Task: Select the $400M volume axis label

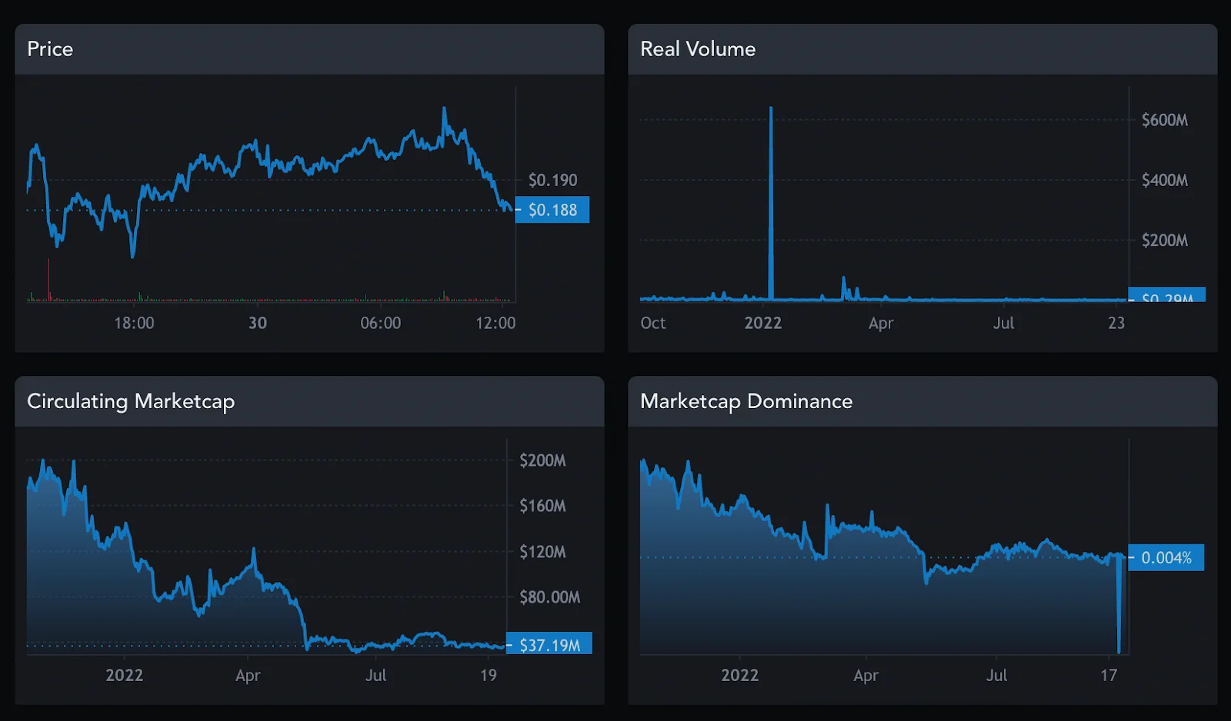Action: point(1164,180)
